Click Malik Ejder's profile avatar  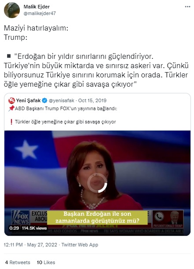pyautogui.click(x=12, y=10)
